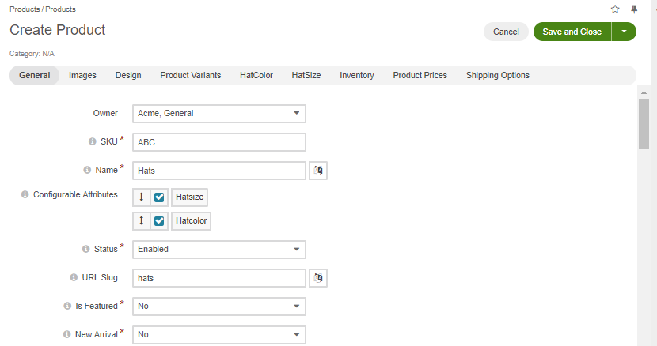Open the Owner dropdown

[218, 114]
